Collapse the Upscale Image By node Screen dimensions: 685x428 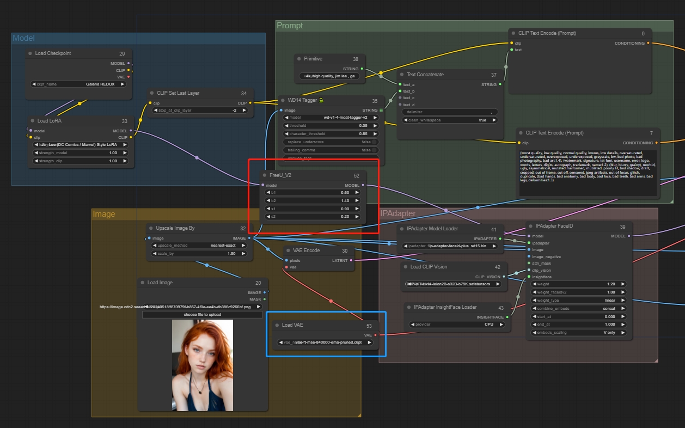[x=151, y=228]
